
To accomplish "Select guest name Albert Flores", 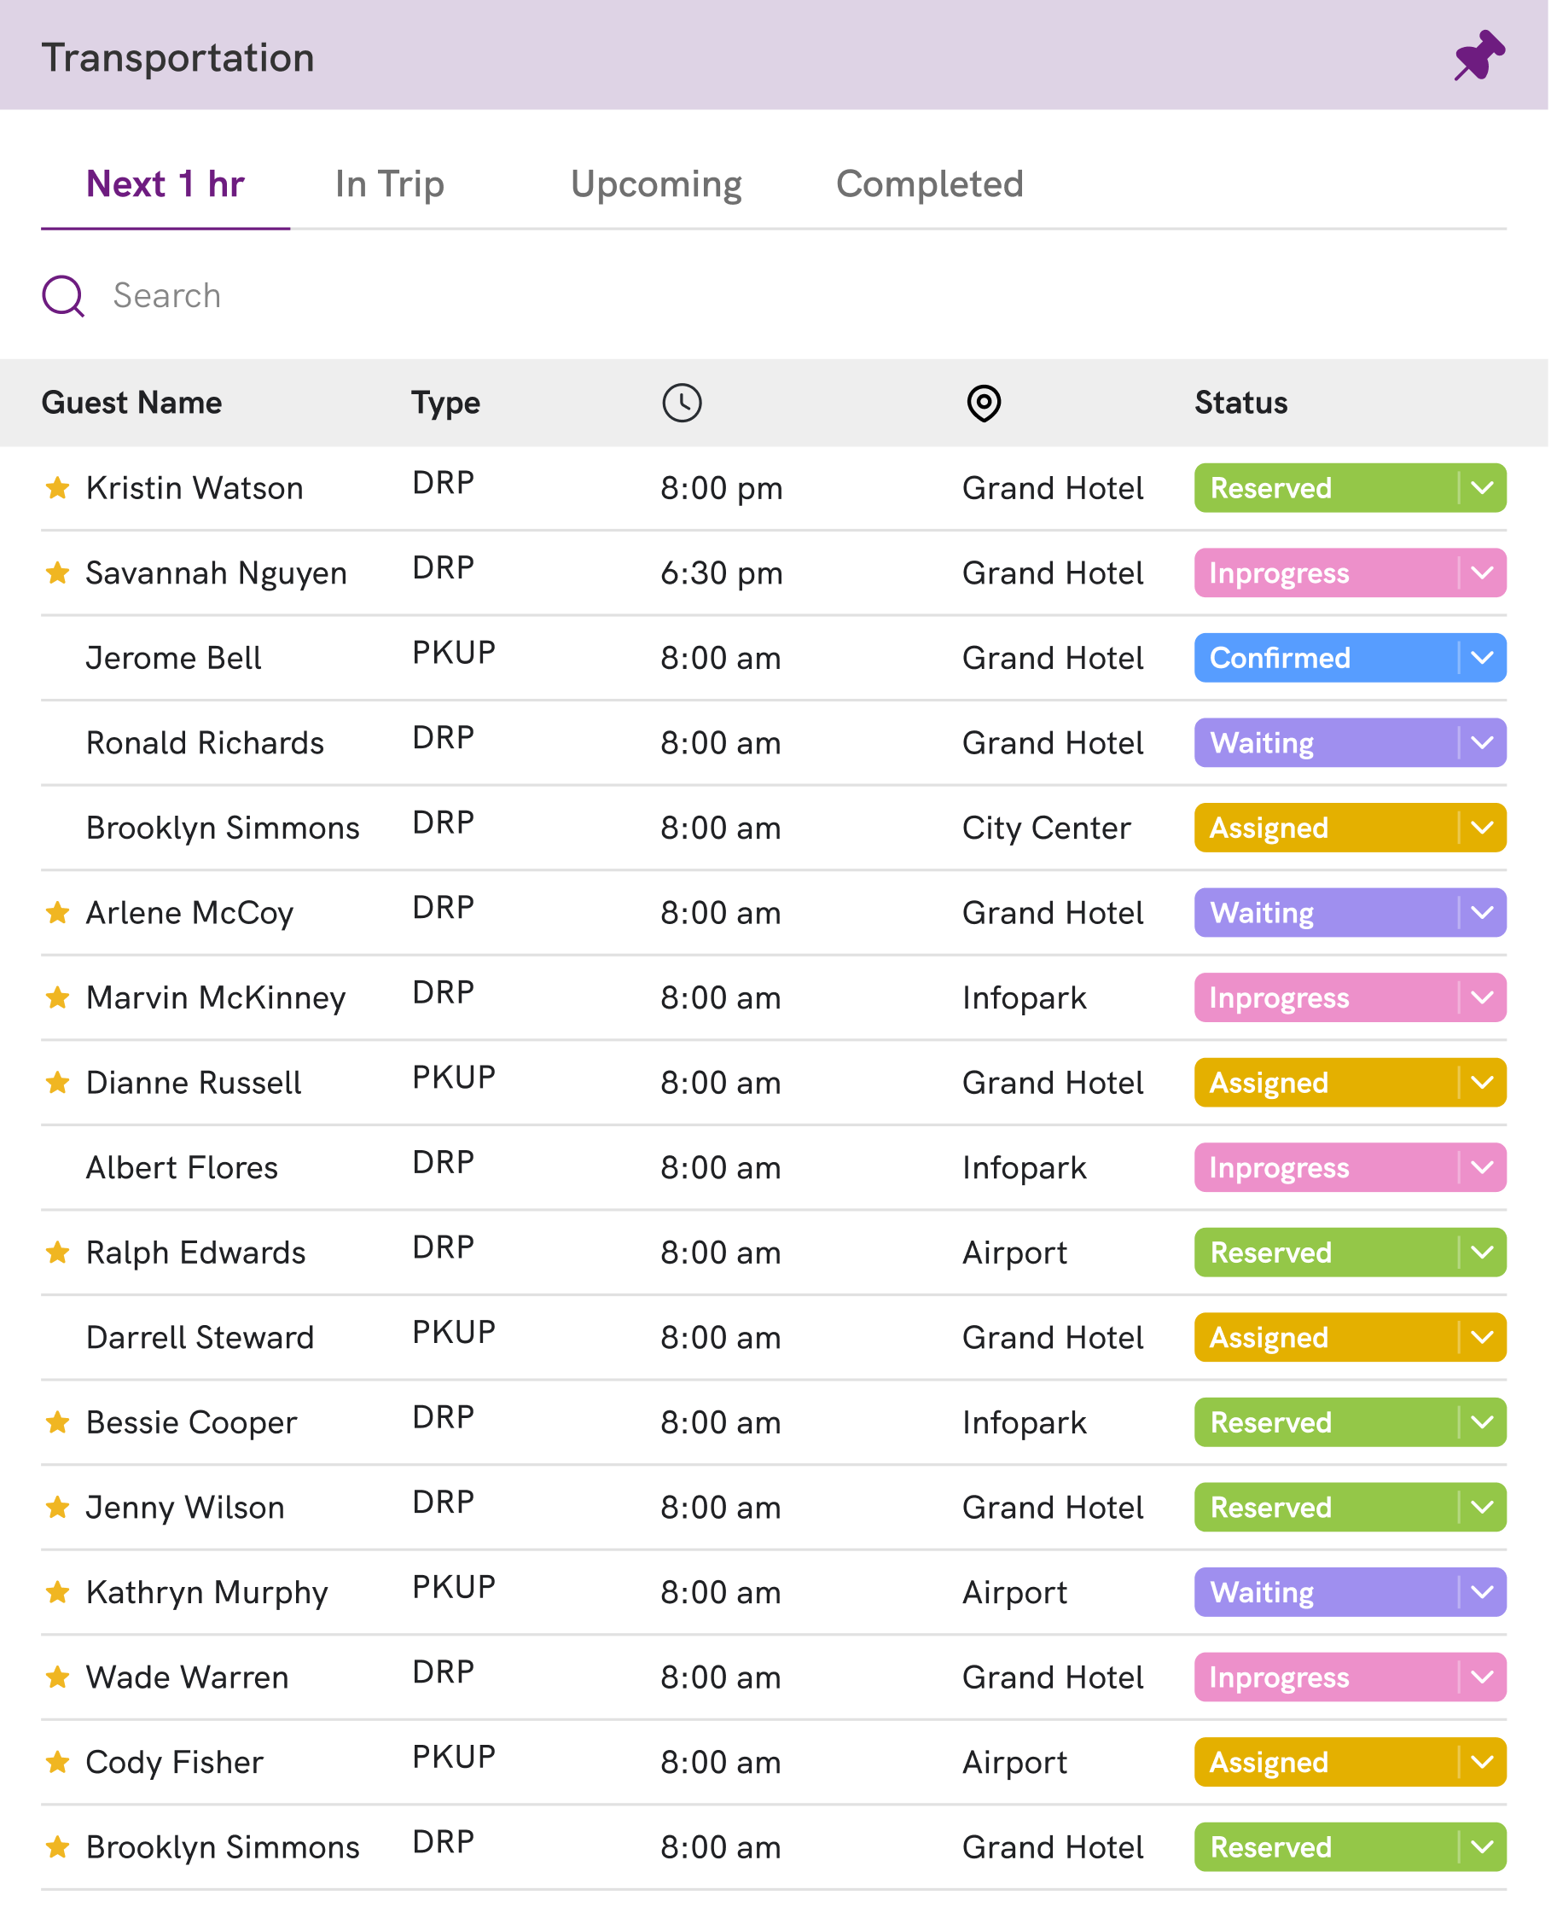I will point(182,1169).
